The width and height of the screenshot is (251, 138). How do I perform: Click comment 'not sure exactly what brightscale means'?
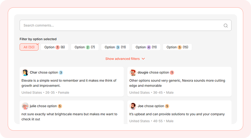69,117
